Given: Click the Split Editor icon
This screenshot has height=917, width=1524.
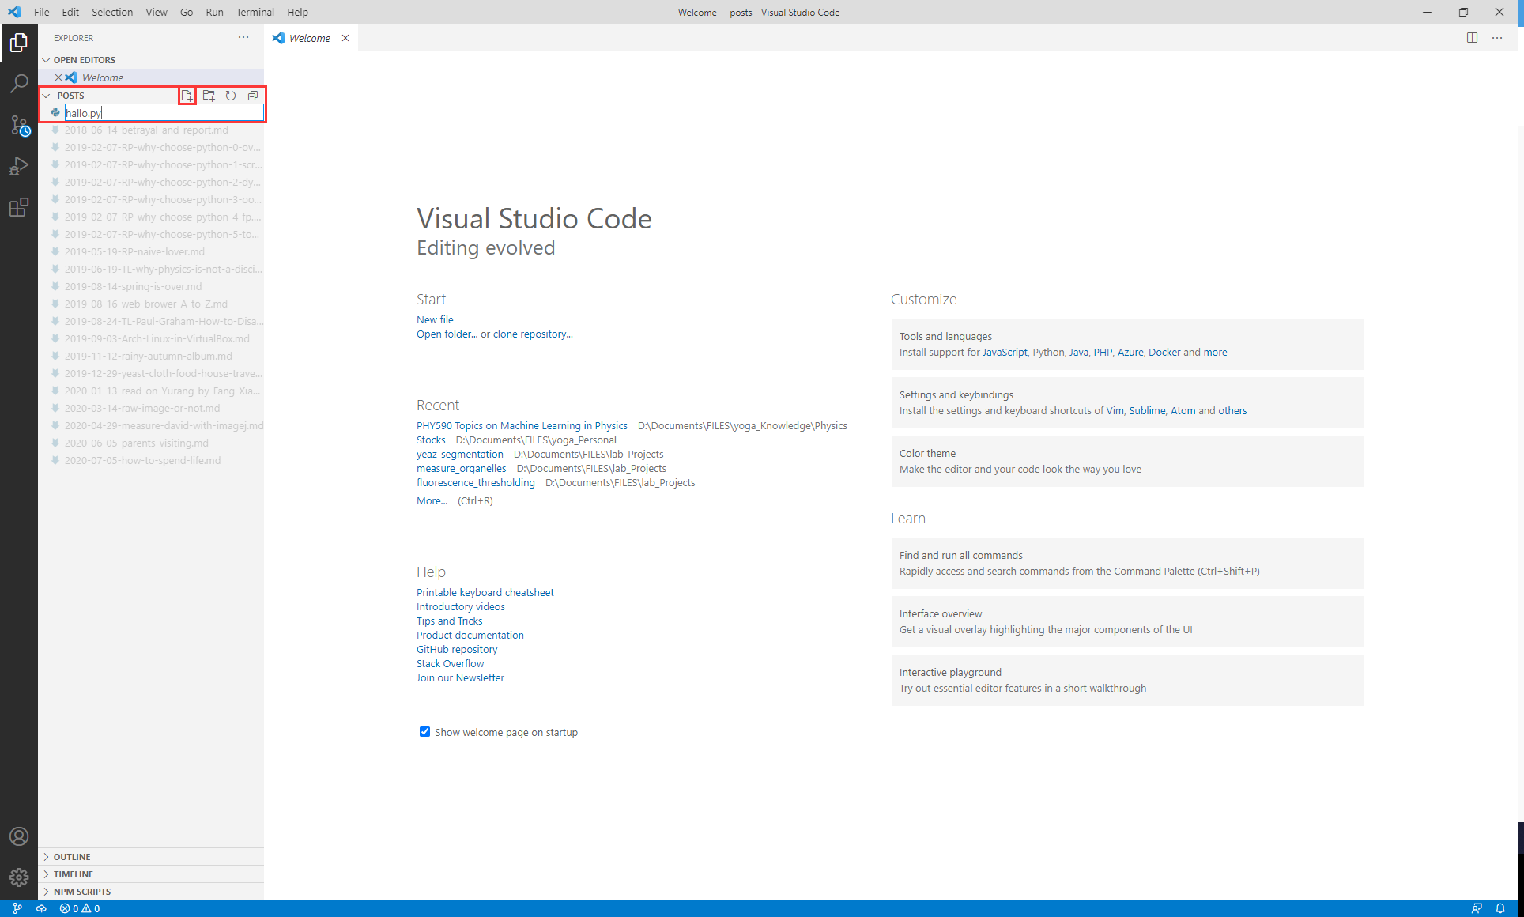Looking at the screenshot, I should click(1472, 38).
